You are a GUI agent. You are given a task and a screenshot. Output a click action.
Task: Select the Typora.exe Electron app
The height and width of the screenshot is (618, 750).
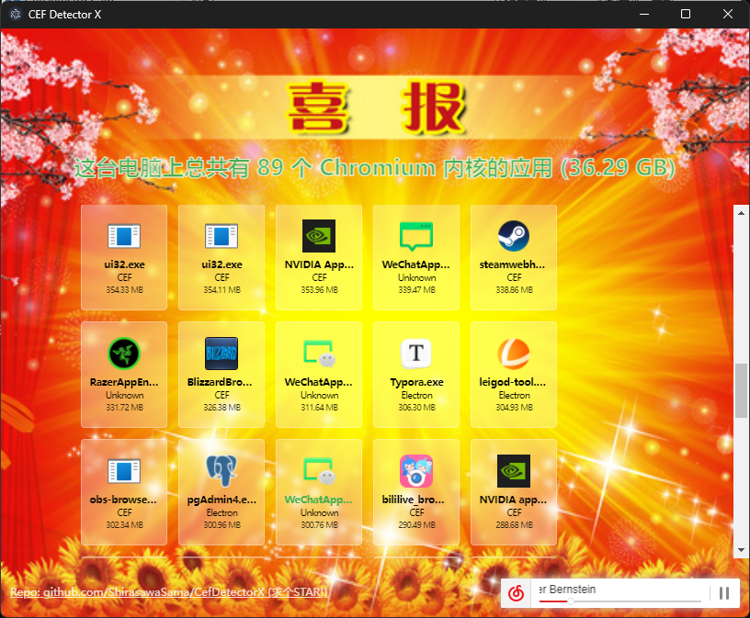coord(415,375)
